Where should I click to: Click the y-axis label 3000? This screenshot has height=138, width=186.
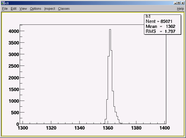tap(14, 55)
